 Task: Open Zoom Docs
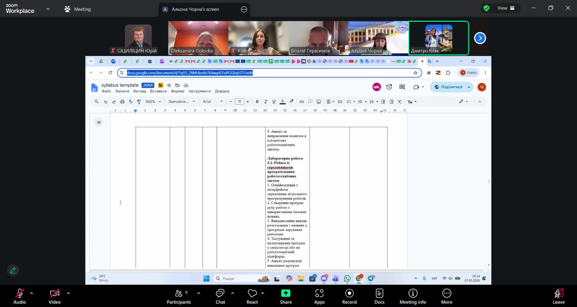point(380,296)
